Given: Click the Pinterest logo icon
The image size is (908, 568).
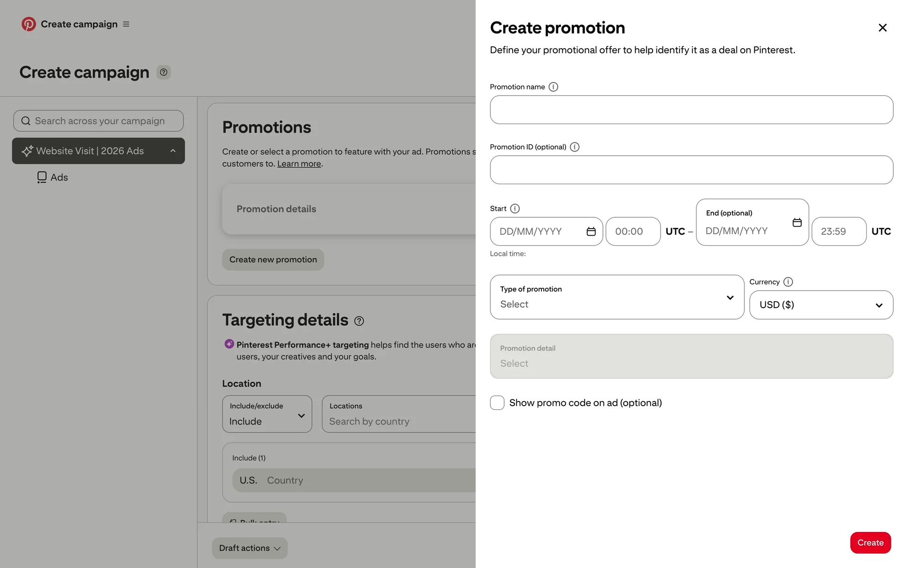Looking at the screenshot, I should [x=28, y=24].
